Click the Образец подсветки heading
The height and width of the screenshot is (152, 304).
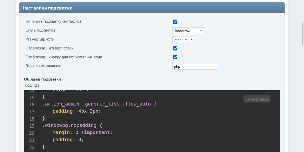[x=42, y=79]
